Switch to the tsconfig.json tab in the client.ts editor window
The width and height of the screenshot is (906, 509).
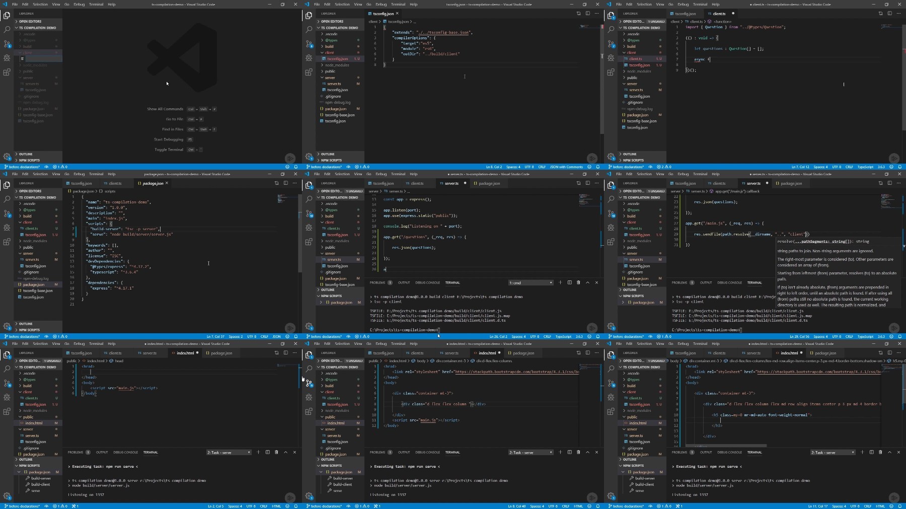[686, 14]
